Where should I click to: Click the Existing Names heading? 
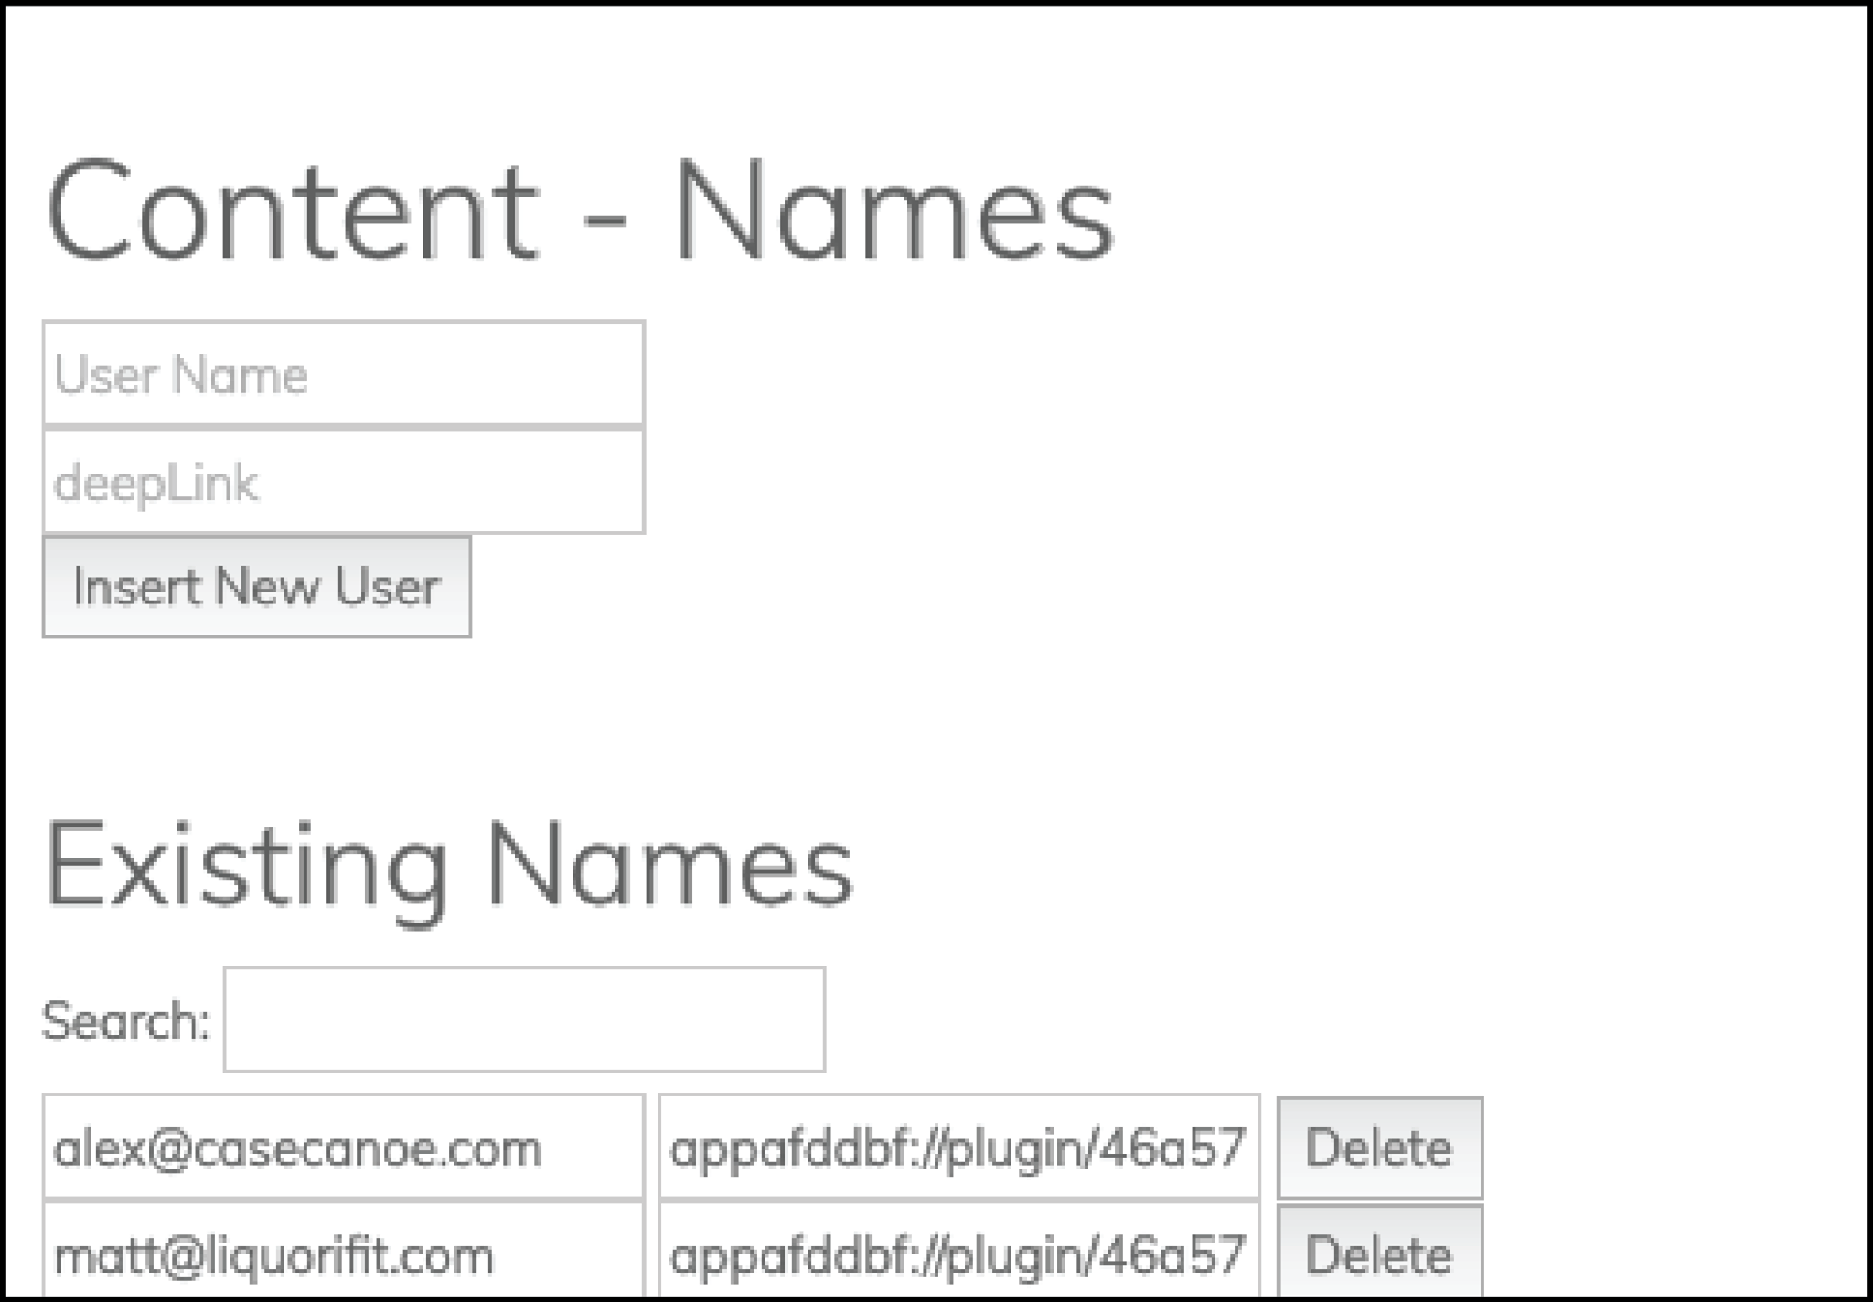[x=448, y=865]
